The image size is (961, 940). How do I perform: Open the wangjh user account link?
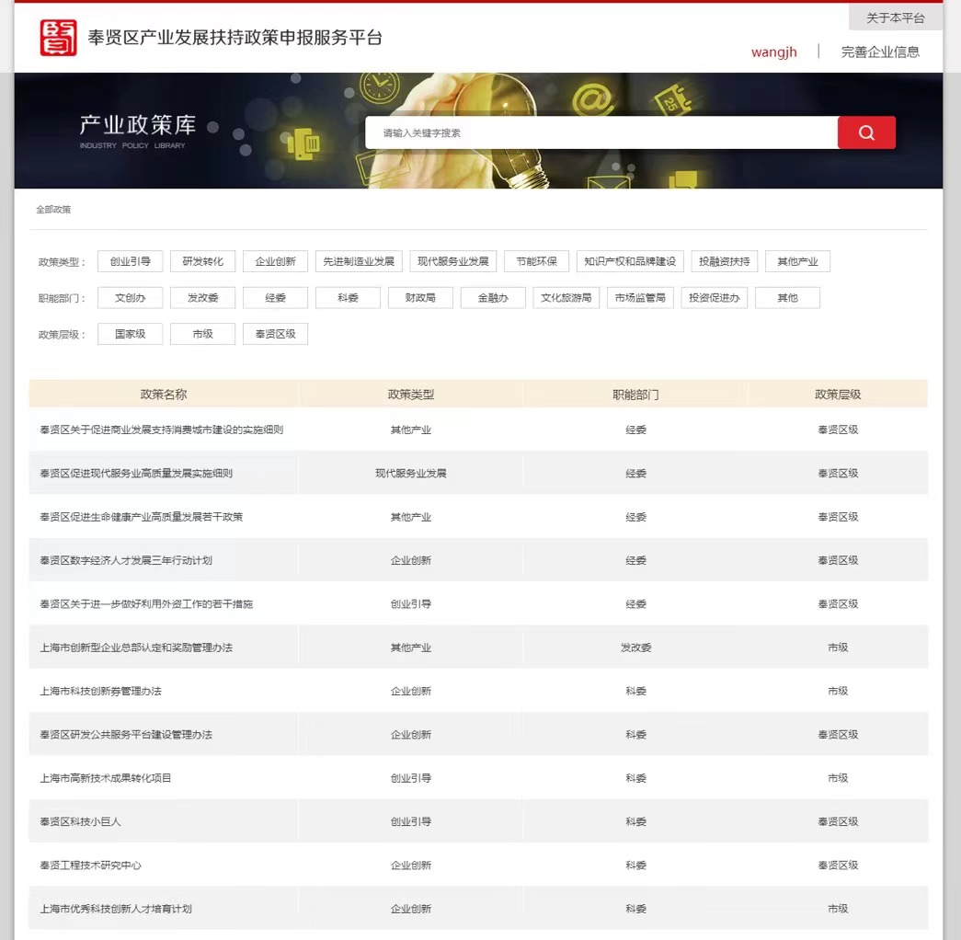pos(773,52)
